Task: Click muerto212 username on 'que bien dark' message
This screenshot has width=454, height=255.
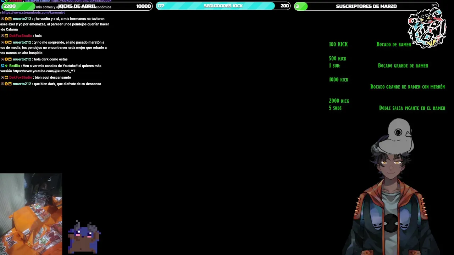Action: pyautogui.click(x=22, y=84)
